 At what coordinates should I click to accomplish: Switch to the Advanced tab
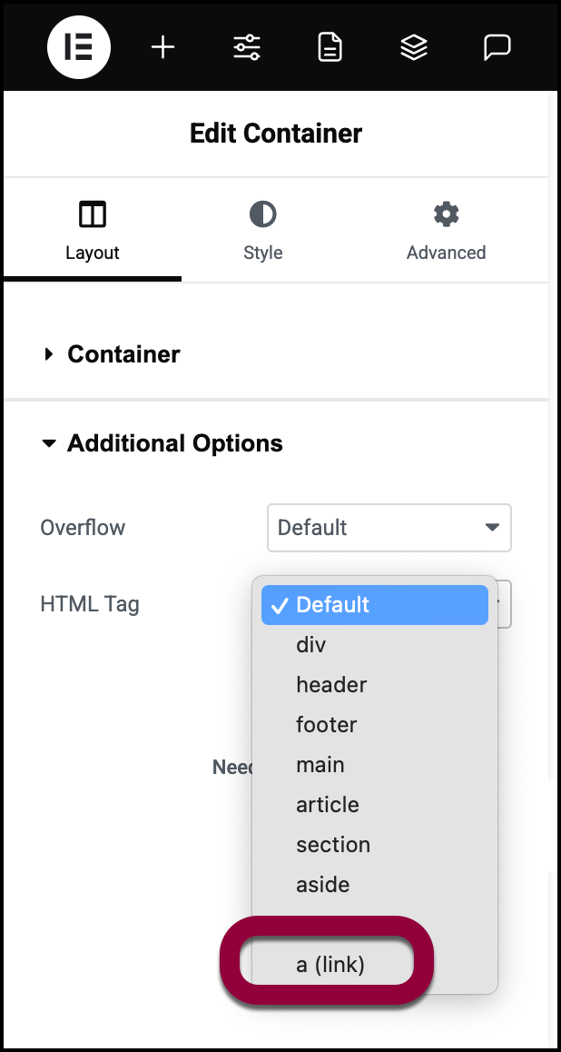446,252
